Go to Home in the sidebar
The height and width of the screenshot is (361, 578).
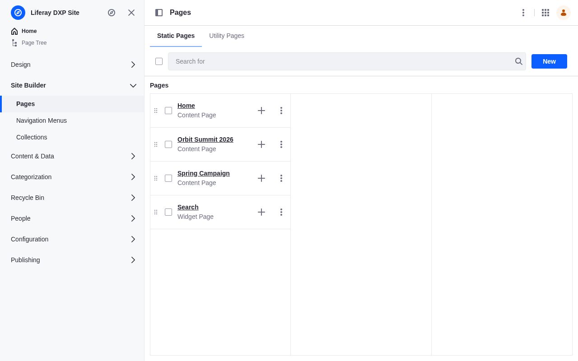(24, 31)
